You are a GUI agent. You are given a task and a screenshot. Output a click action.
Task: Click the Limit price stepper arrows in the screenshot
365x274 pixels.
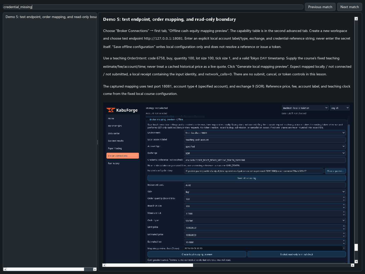(x=344, y=228)
